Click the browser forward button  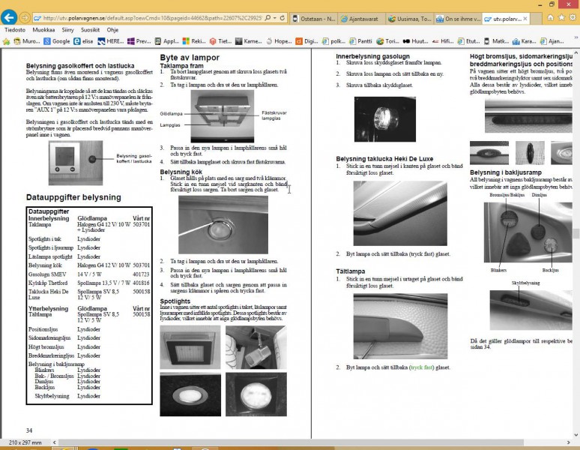click(25, 17)
